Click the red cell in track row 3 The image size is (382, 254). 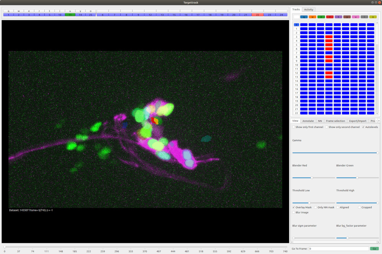(329, 37)
